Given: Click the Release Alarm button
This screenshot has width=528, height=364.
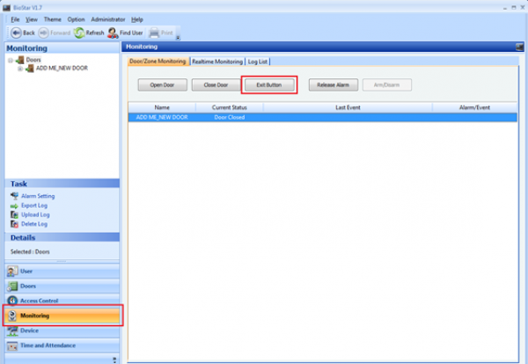Looking at the screenshot, I should point(333,85).
